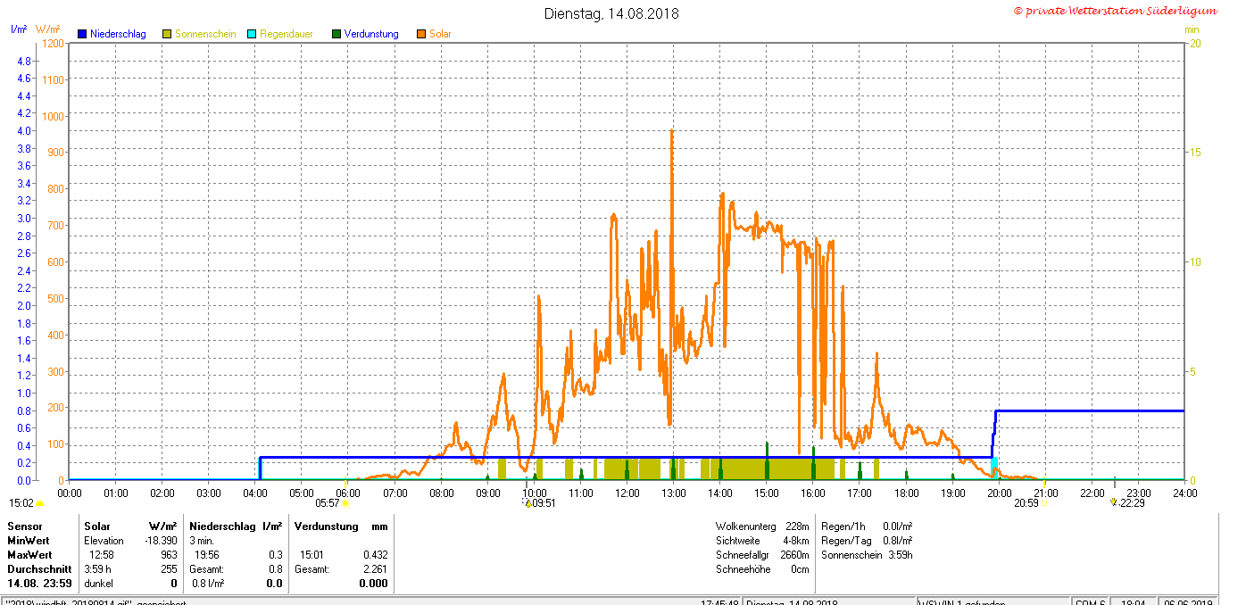Click the Regen/Tag 0.8l/m² reading

point(867,541)
